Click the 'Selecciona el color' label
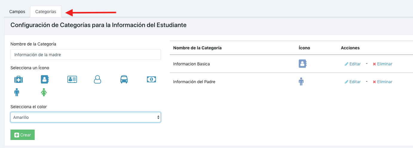This screenshot has width=413, height=148. (x=29, y=107)
